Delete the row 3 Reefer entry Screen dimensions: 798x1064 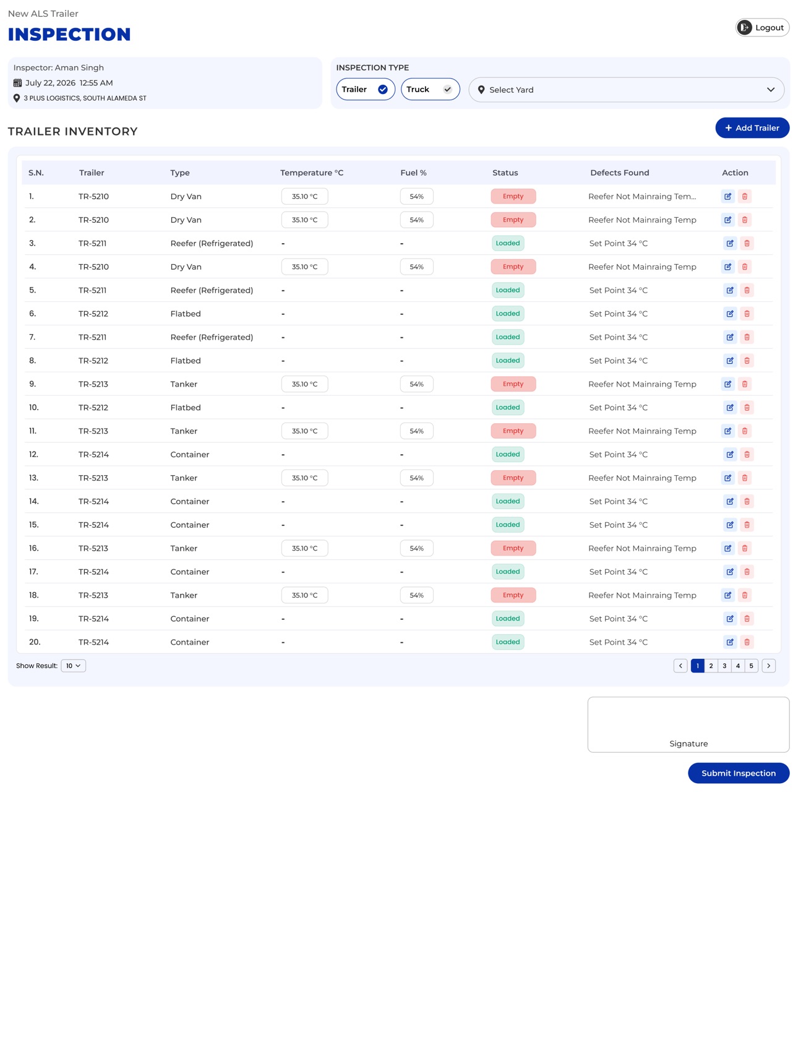click(x=747, y=243)
